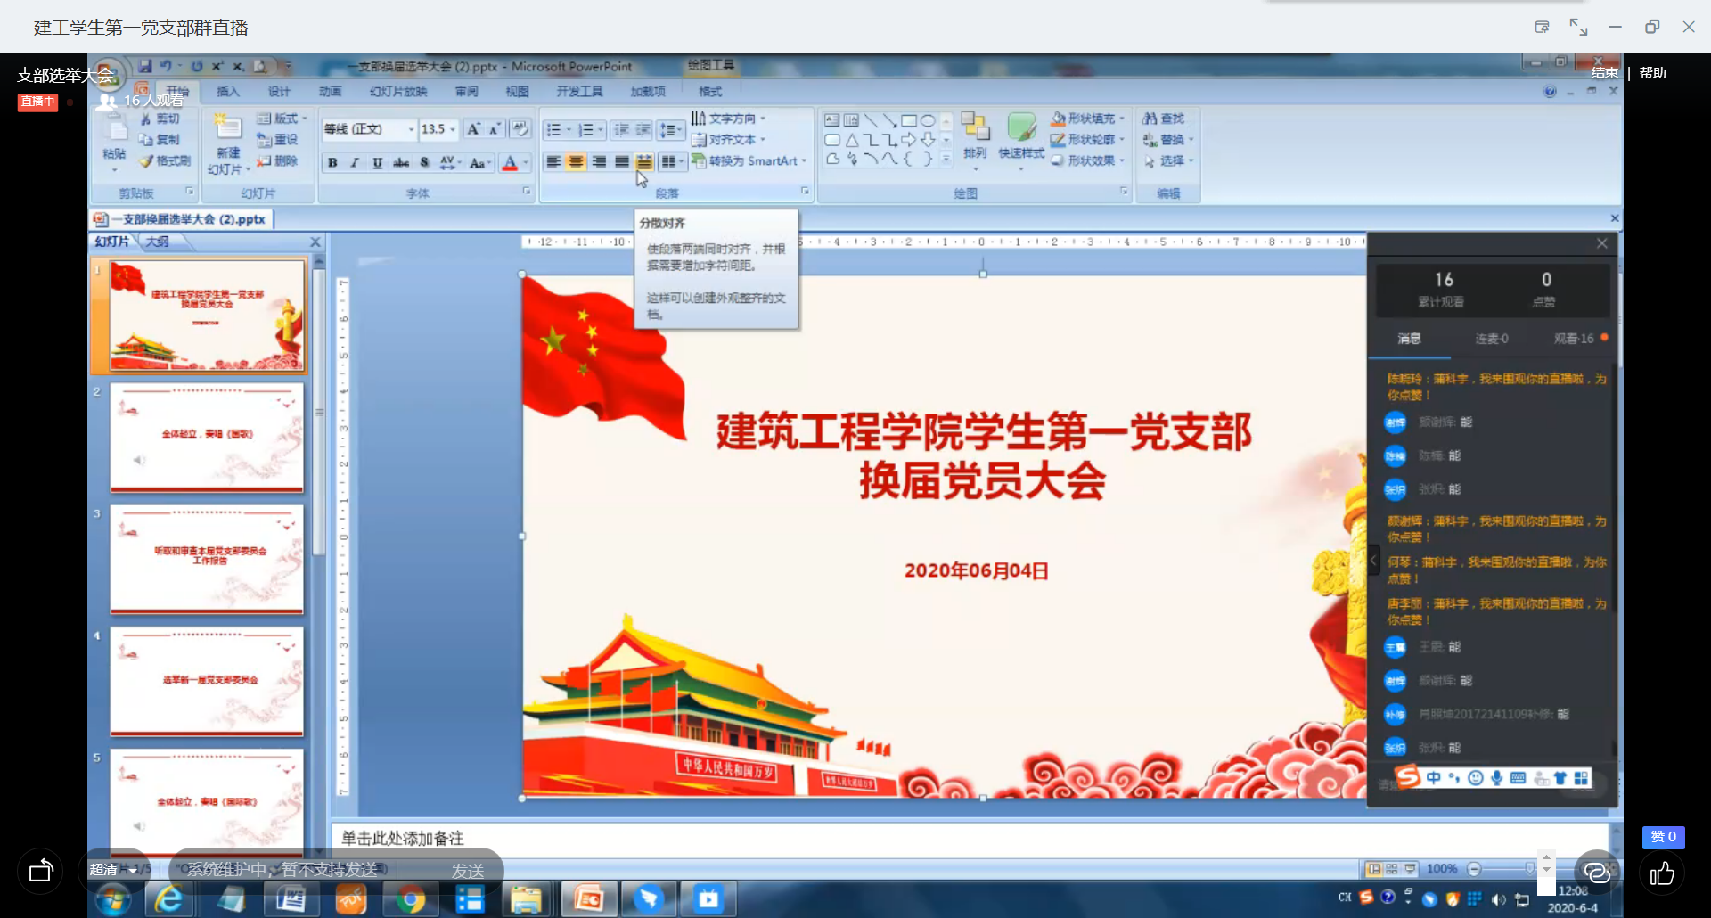Screen dimensions: 1711x918
Task: Click the Format Painter brush icon
Action: click(x=147, y=161)
